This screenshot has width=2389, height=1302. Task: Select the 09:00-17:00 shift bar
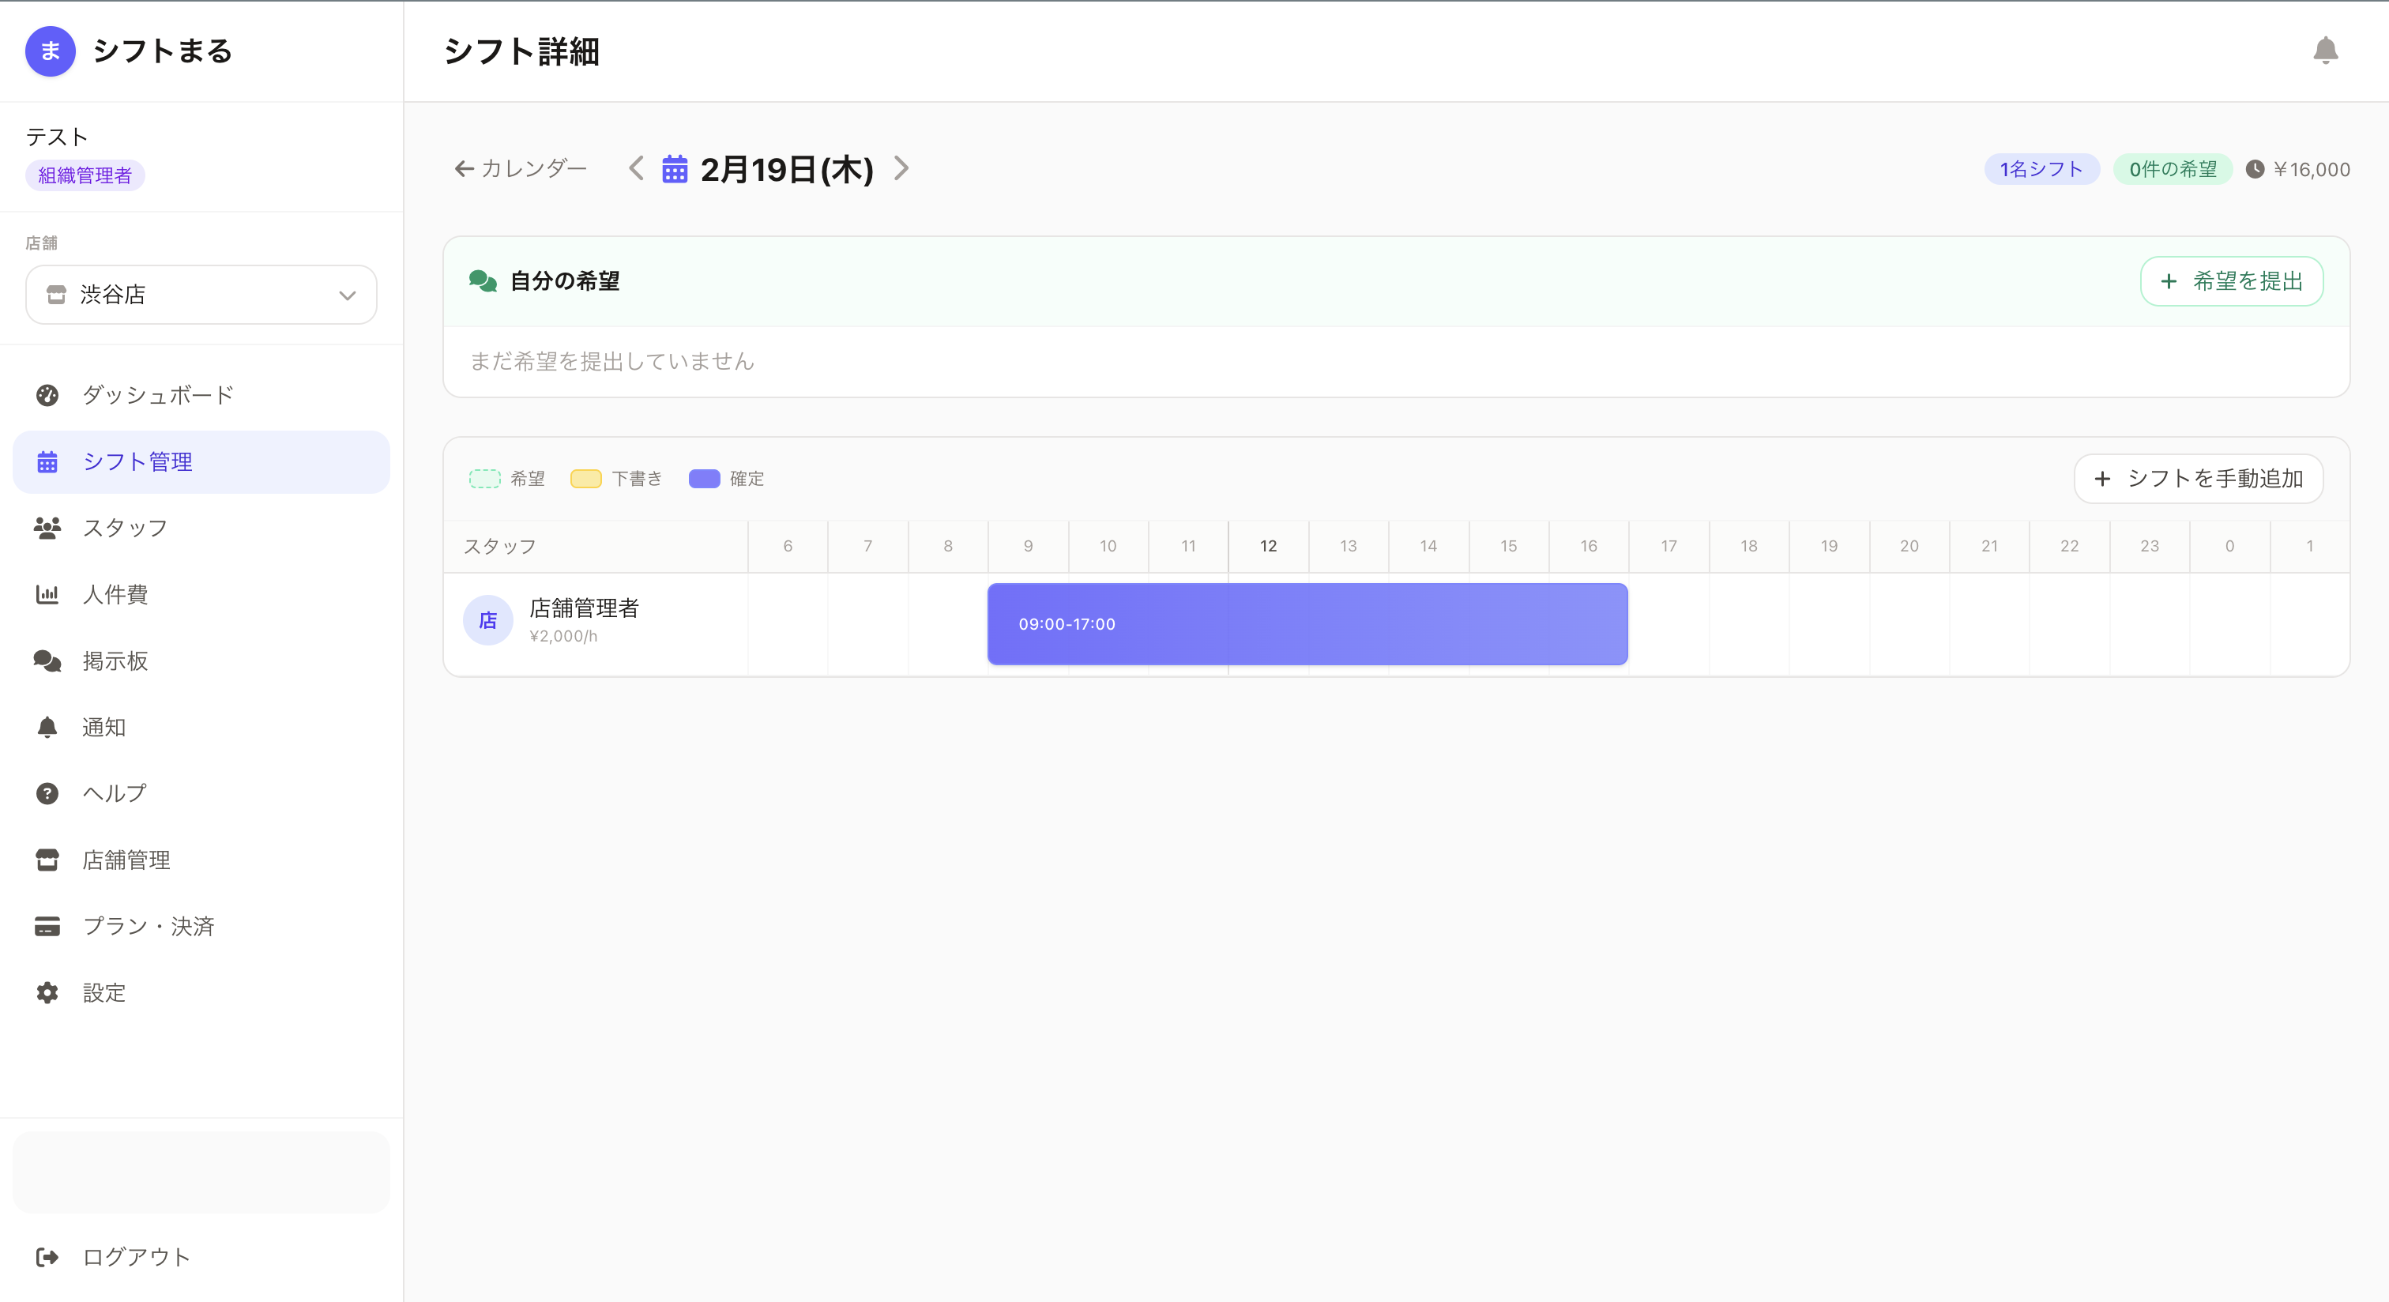[x=1307, y=624]
